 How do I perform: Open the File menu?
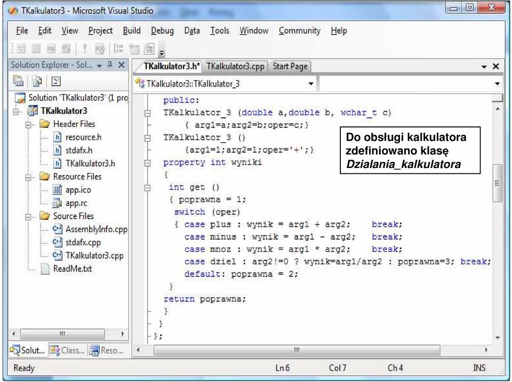point(22,30)
